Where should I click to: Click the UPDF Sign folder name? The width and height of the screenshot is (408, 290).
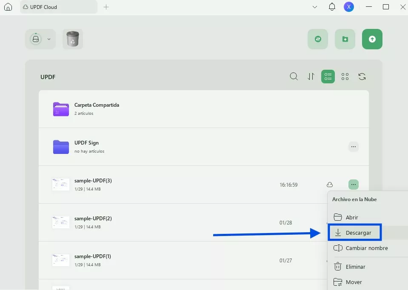coord(86,143)
